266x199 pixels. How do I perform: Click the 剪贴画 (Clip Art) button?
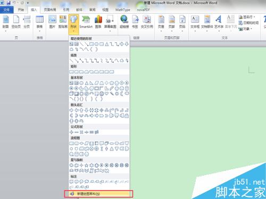click(x=63, y=22)
